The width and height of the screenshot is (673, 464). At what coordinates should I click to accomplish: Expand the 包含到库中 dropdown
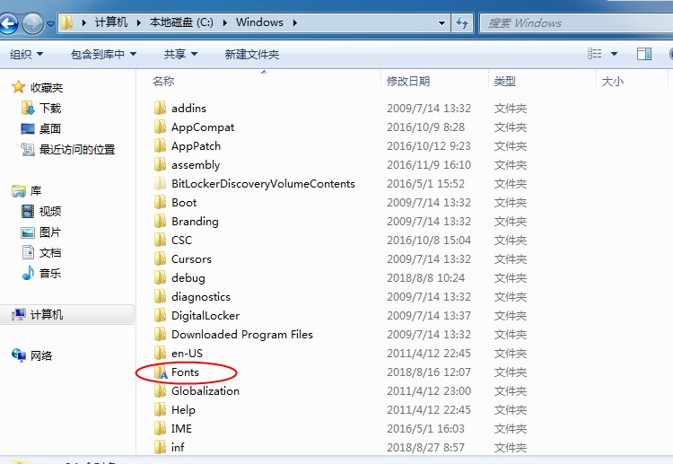pyautogui.click(x=103, y=55)
